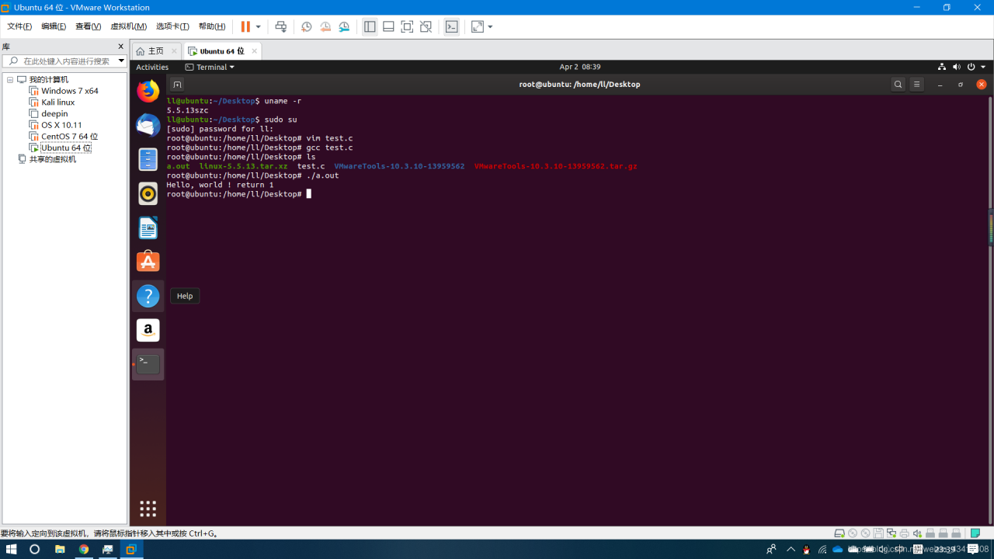Open the terminal hamburger menu
The image size is (994, 559).
tap(916, 85)
